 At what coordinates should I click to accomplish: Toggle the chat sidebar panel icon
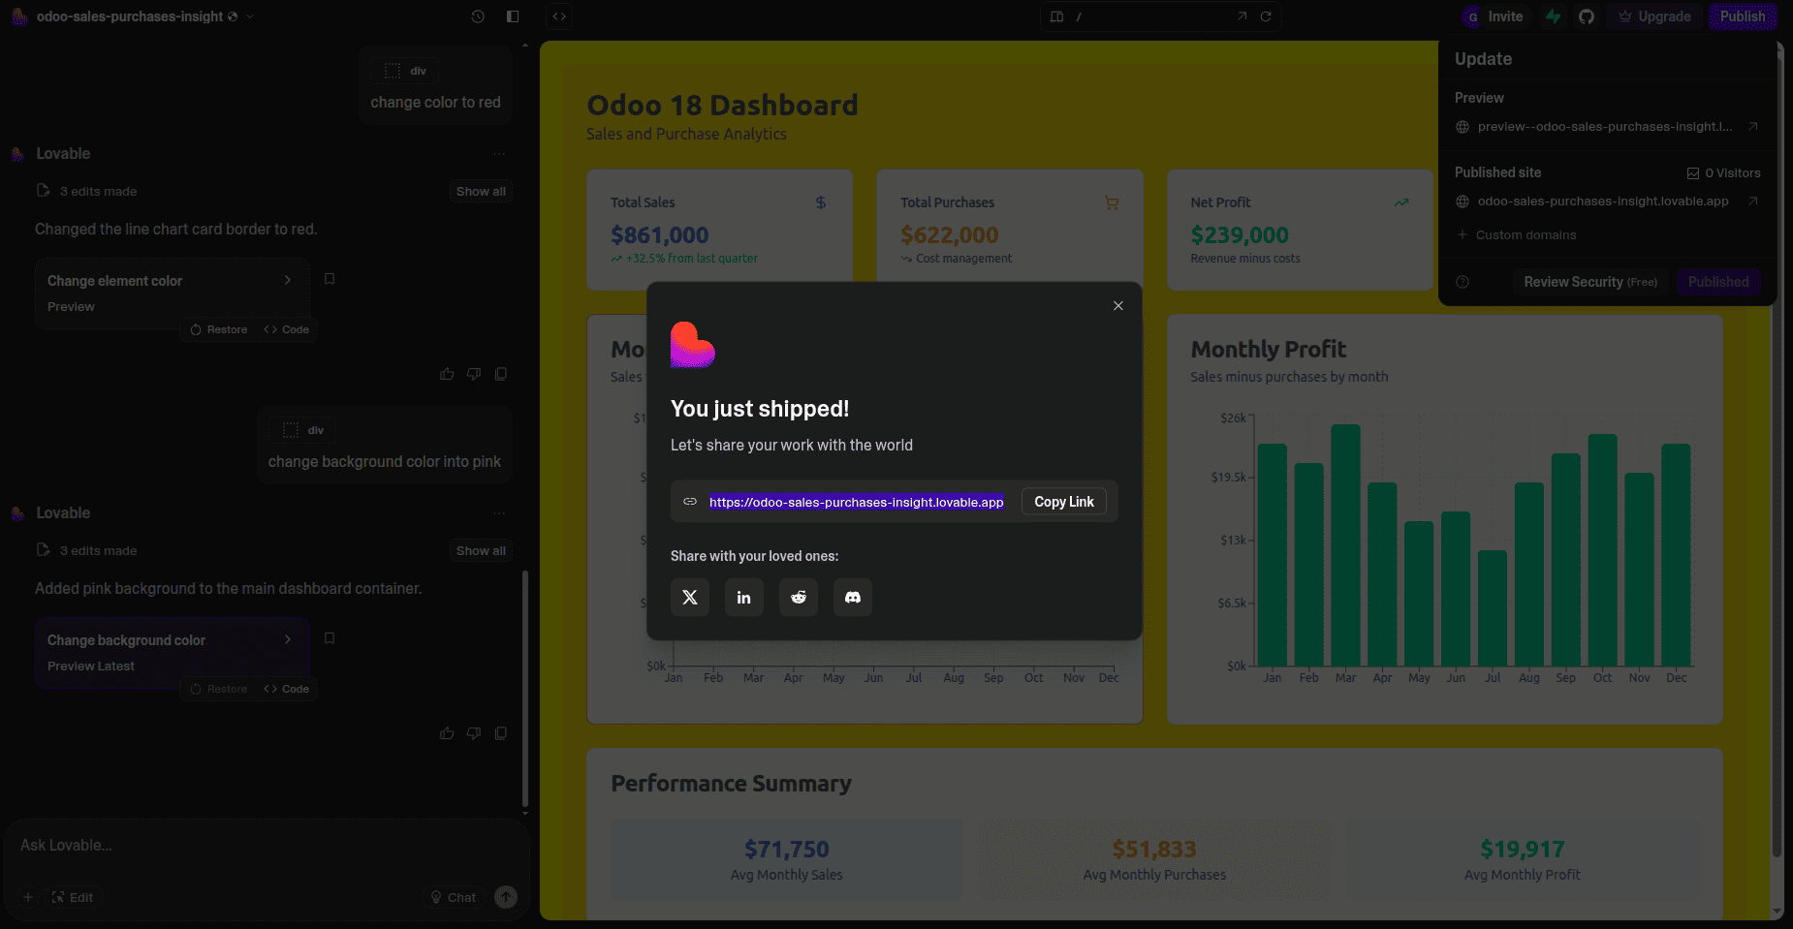(x=513, y=16)
